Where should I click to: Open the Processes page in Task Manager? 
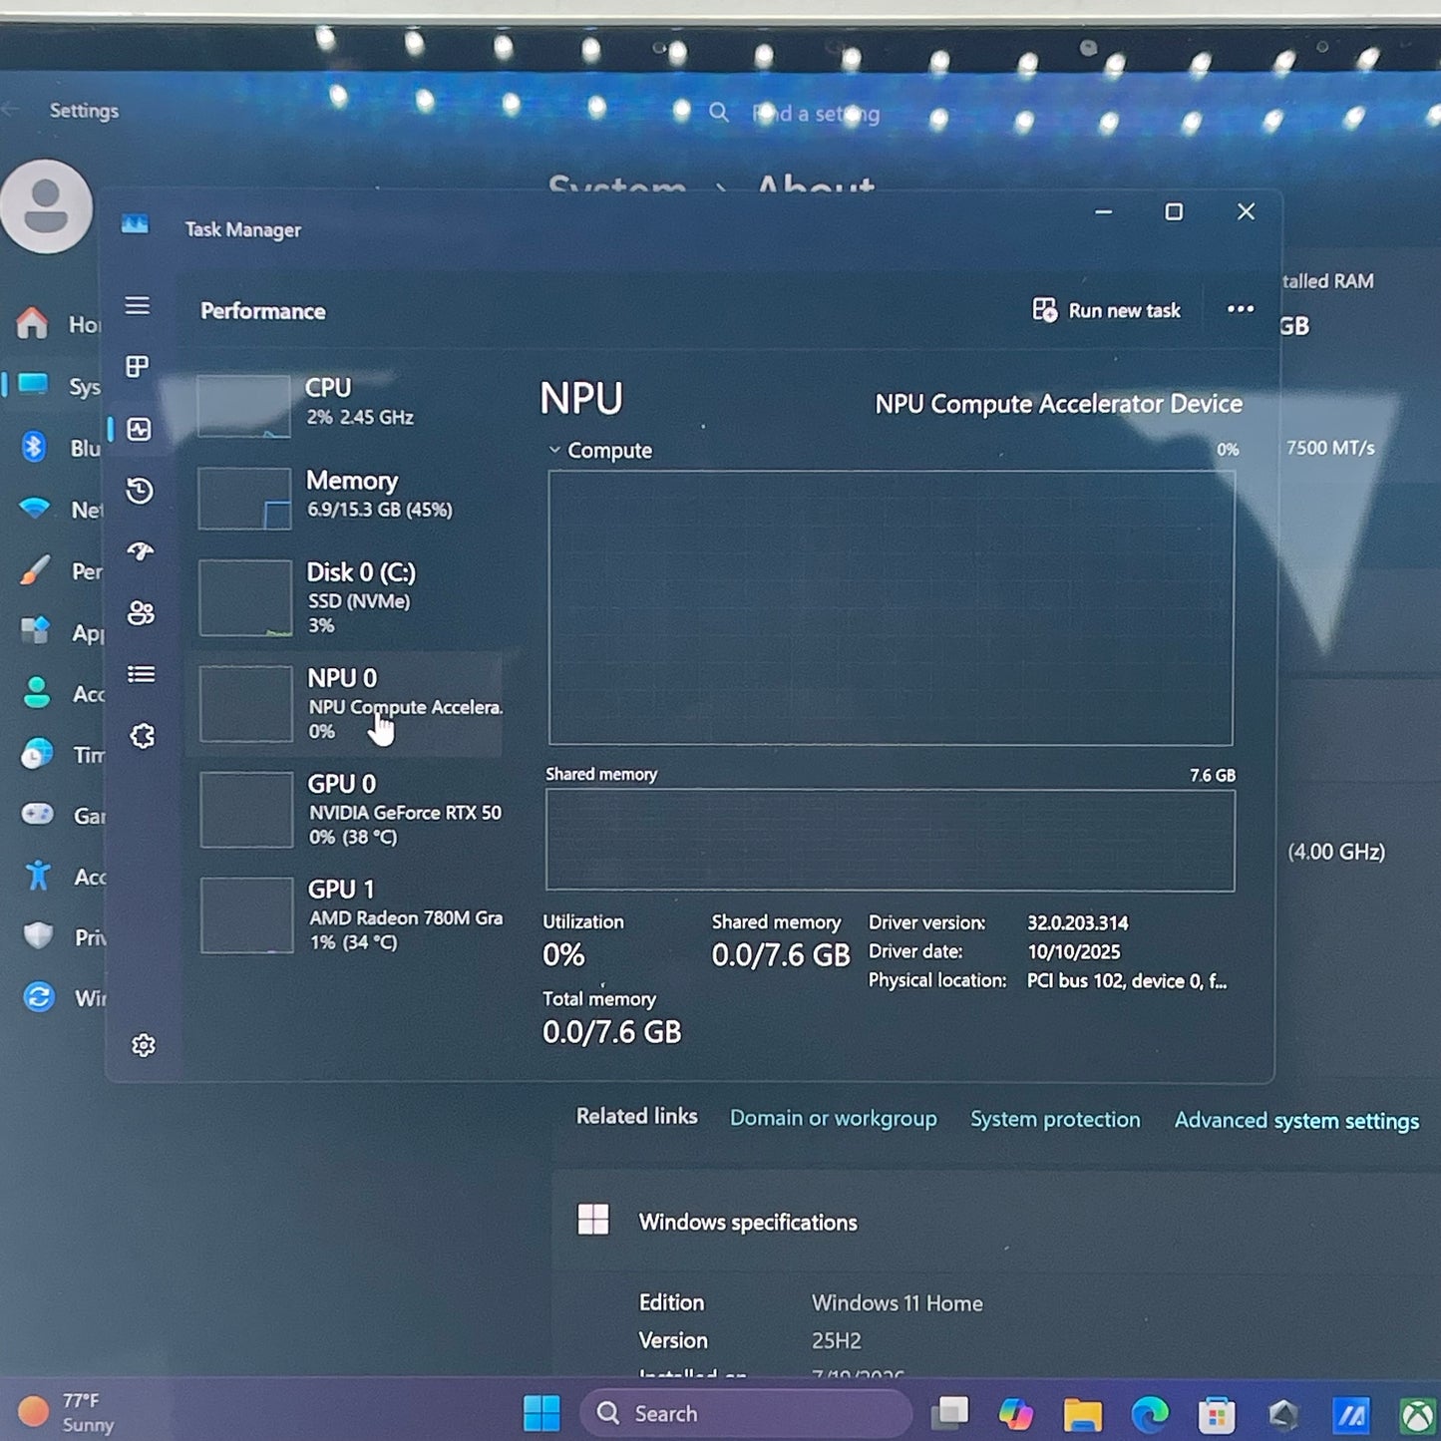(138, 367)
